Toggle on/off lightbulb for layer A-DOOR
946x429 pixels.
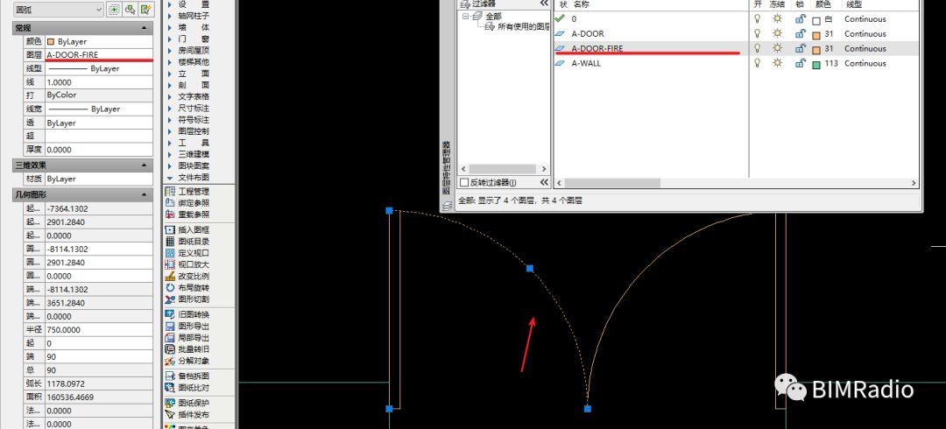click(x=758, y=33)
